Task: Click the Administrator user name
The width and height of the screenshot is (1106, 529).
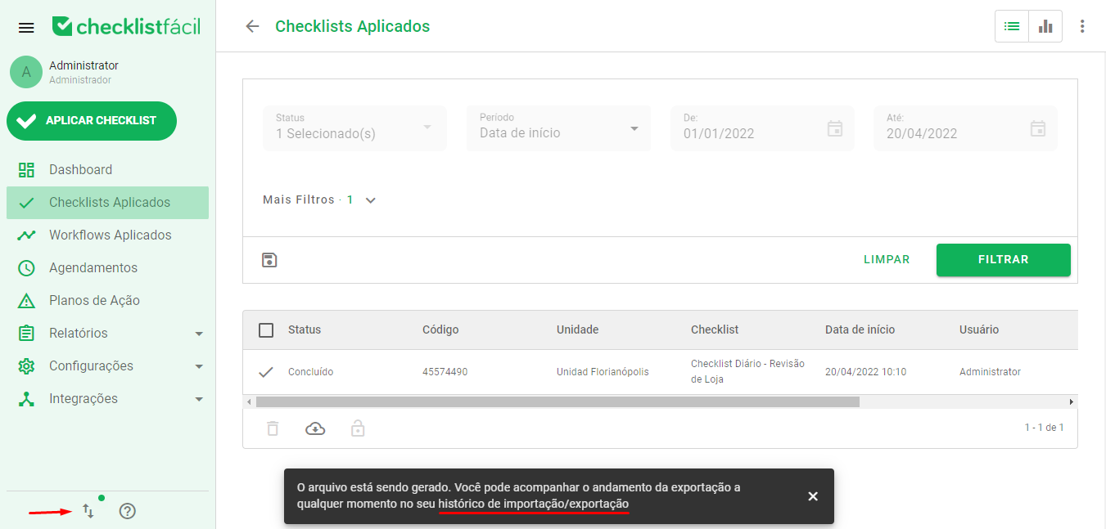Action: [x=84, y=65]
